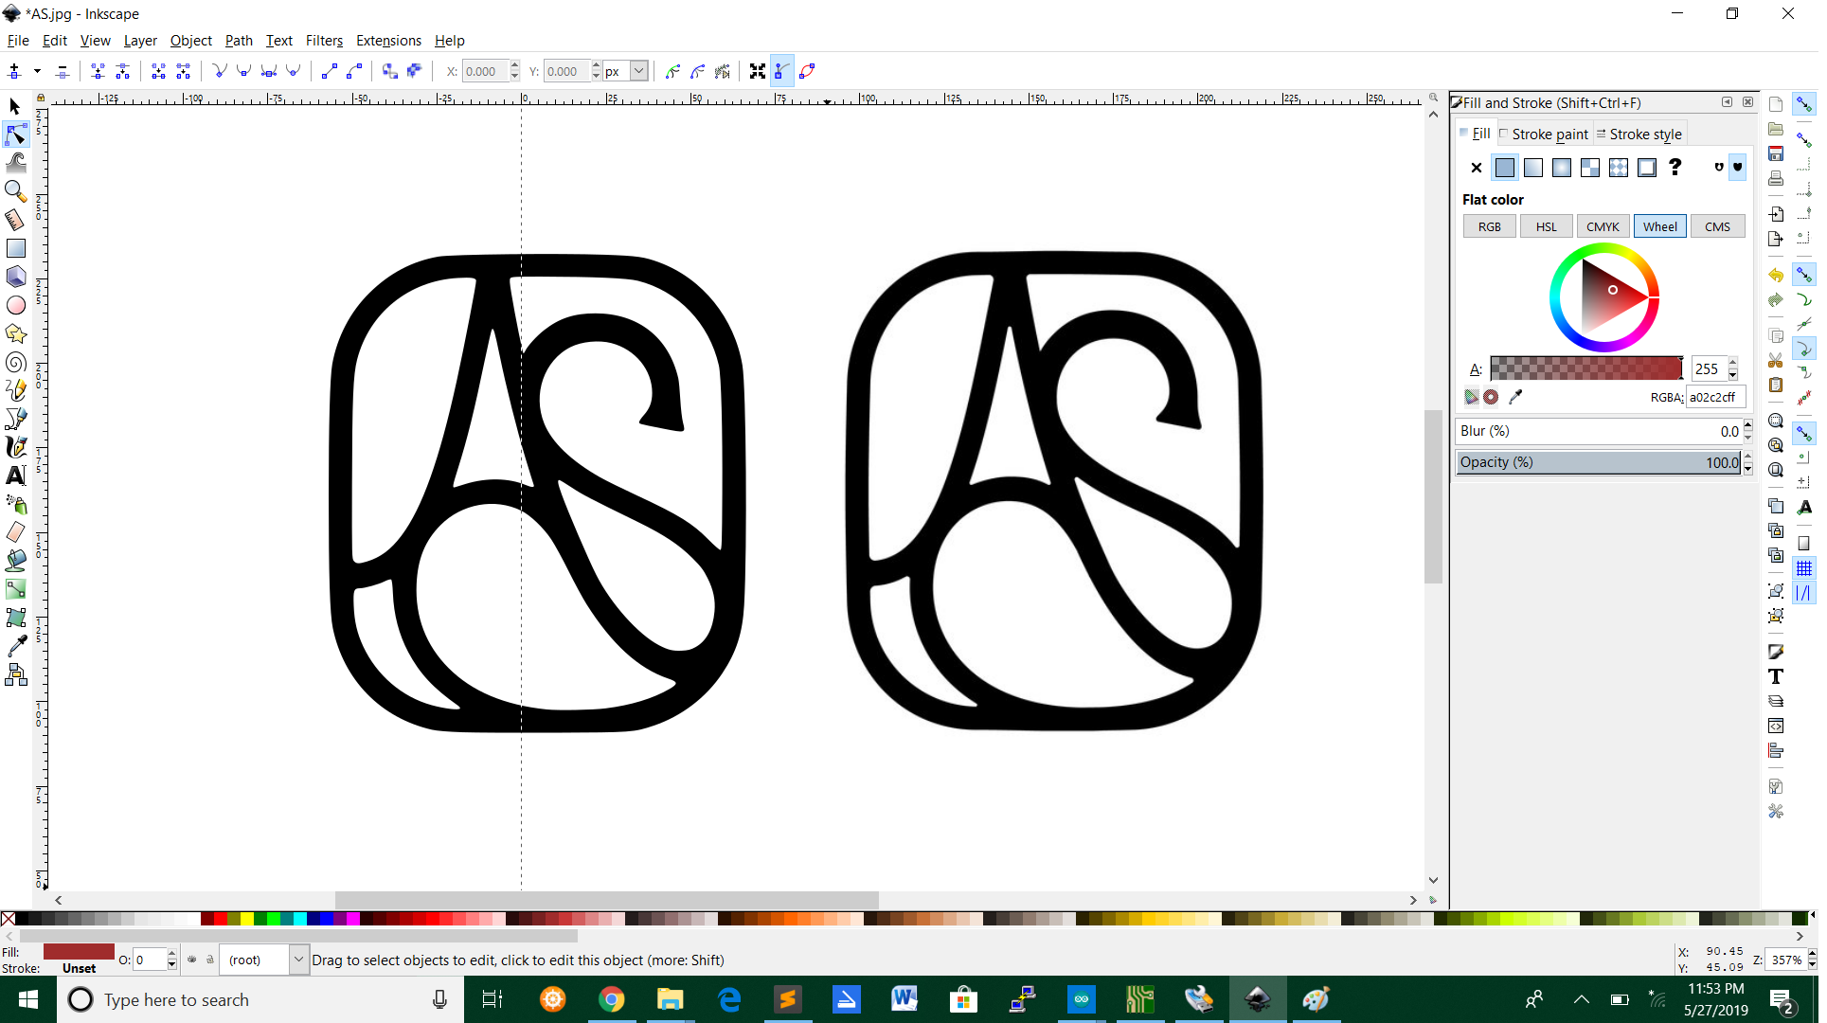Choose Radial gradient paint type
The height and width of the screenshot is (1023, 1827).
pos(1561,168)
